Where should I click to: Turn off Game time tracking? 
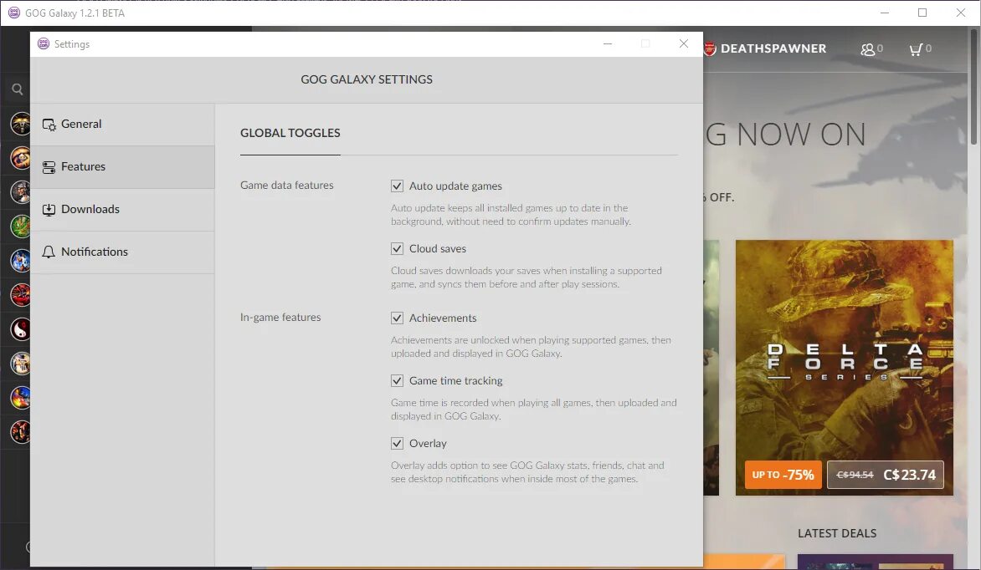click(x=397, y=380)
